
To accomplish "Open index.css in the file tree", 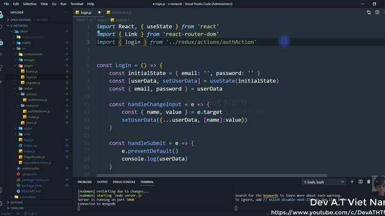I will 31,145.
